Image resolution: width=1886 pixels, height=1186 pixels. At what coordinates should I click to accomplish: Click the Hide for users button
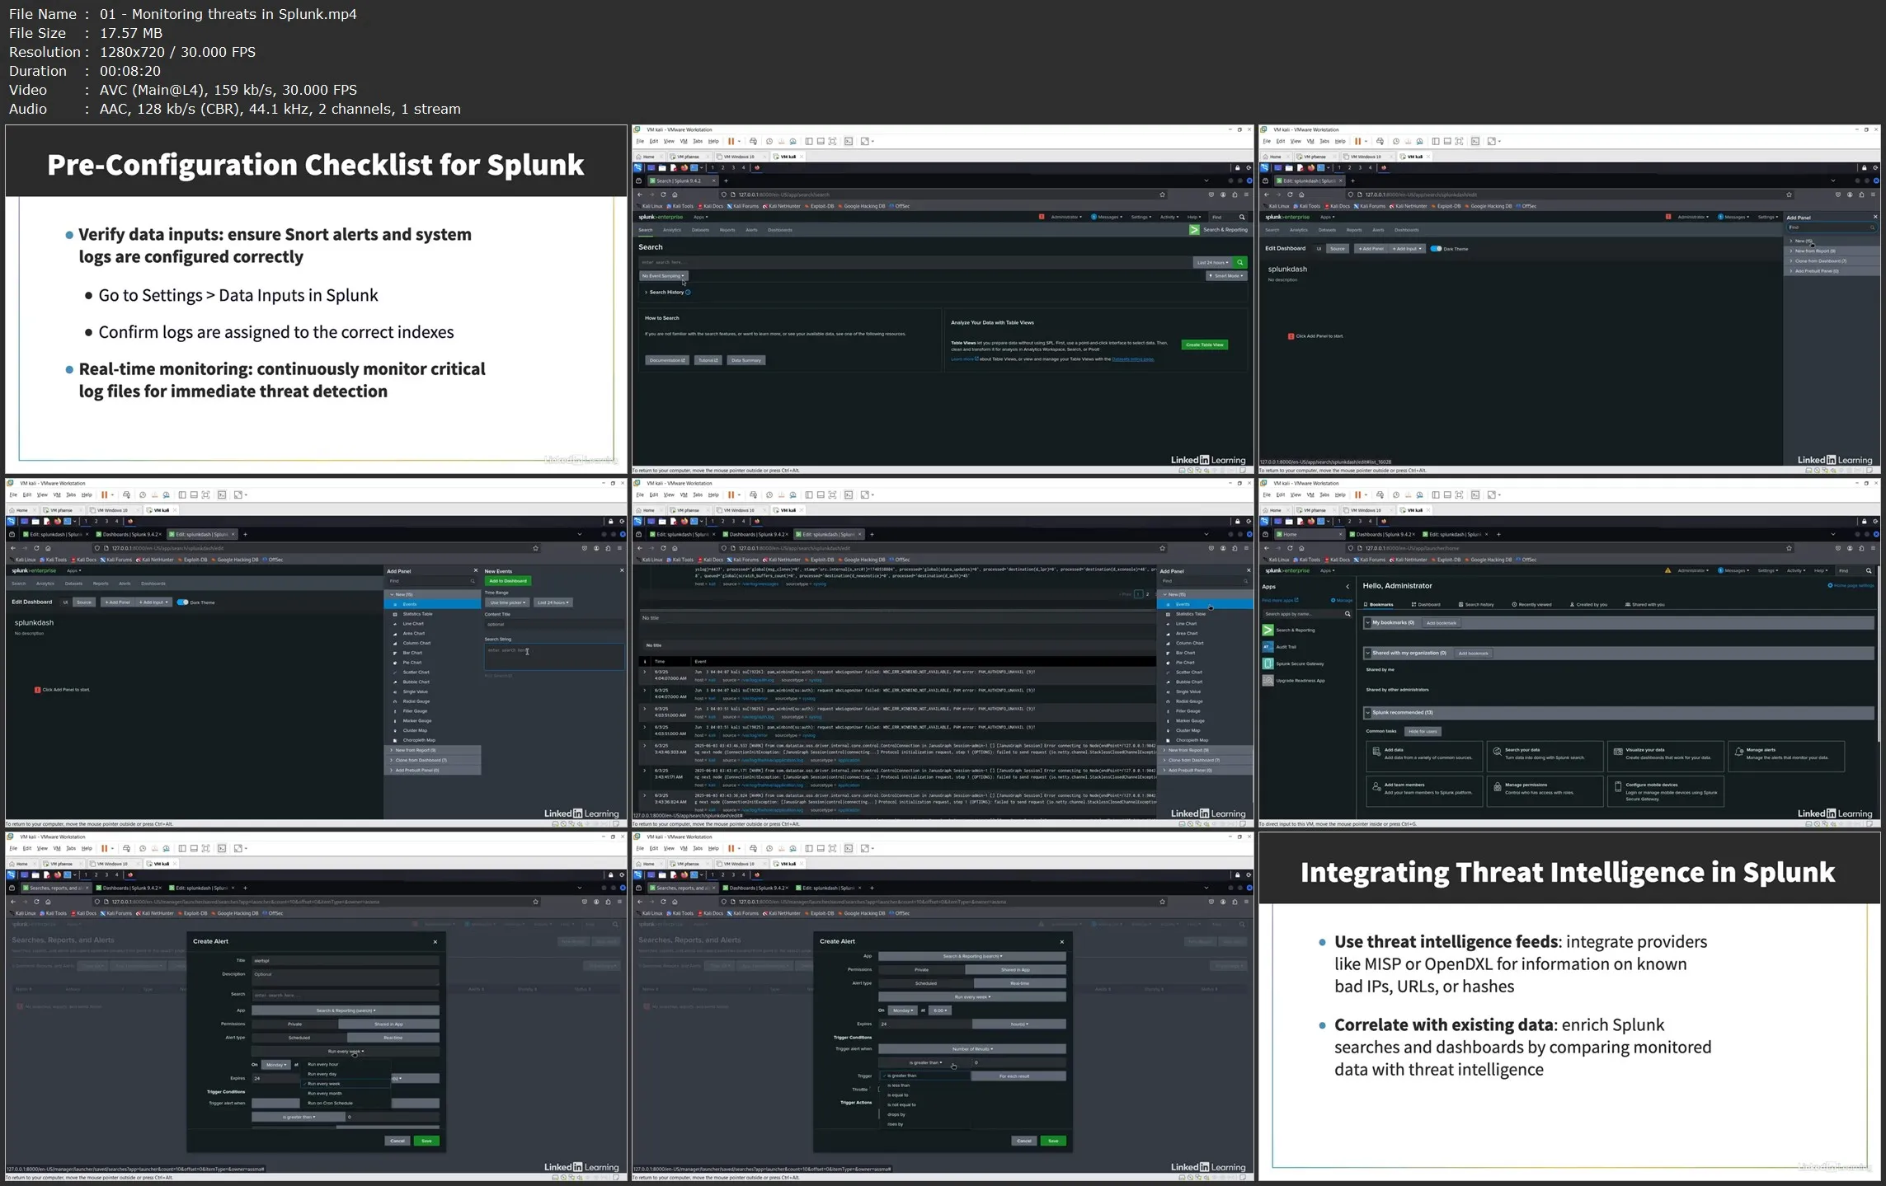[1422, 731]
